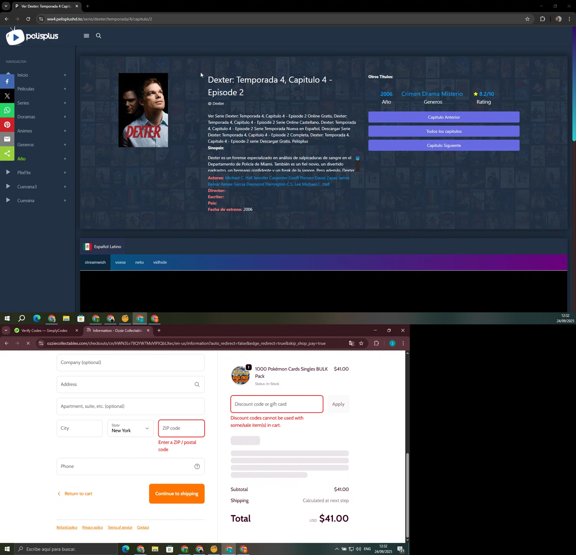This screenshot has height=555, width=576.
Task: Open the translate icon in Ozzie checkout window
Action: [x=351, y=343]
